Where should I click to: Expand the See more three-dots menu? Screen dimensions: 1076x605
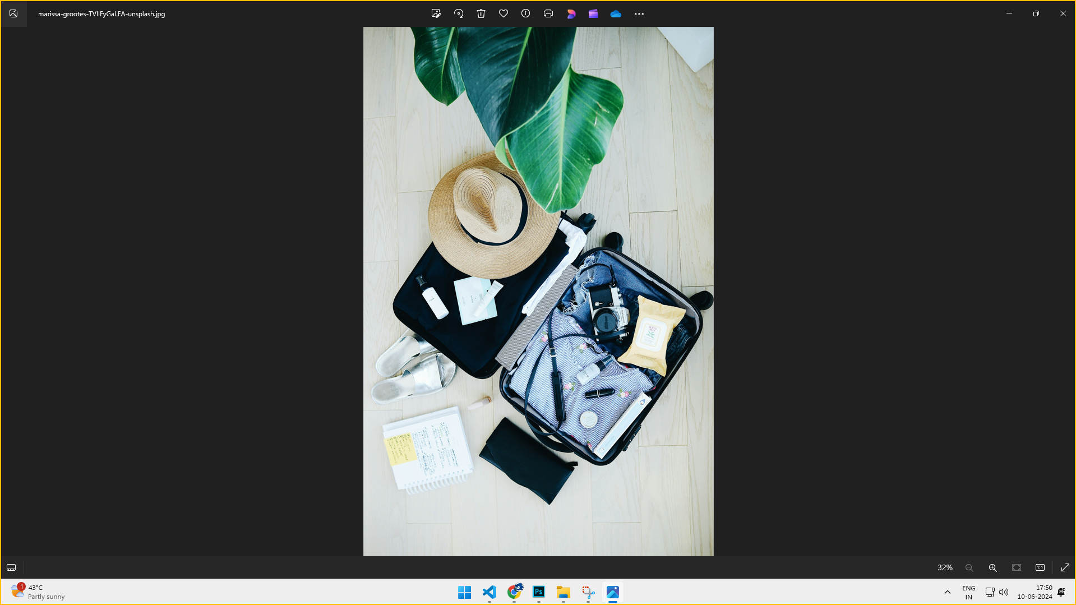click(639, 13)
